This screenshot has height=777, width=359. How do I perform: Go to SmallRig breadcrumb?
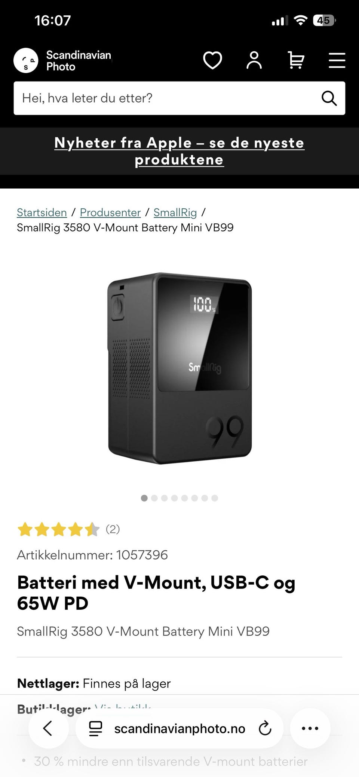(x=175, y=212)
